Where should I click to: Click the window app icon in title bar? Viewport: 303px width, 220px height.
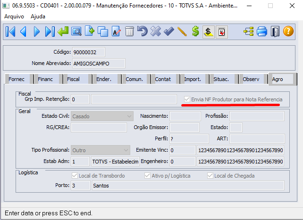[x=6, y=6]
